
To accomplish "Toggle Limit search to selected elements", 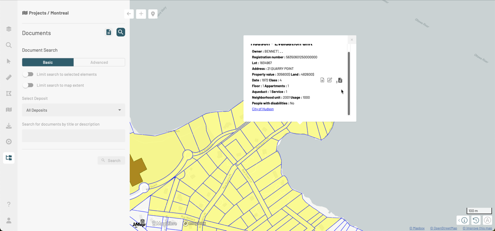I will (x=28, y=74).
